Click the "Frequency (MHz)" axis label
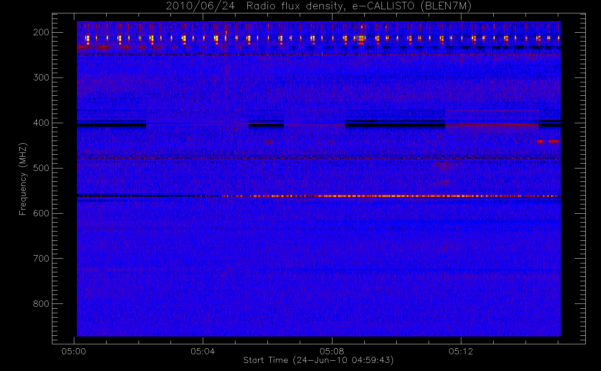 23,179
